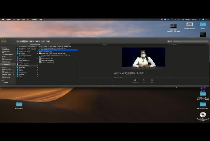Open the group-by dropdown in Finder toolbar
The width and height of the screenshot is (210, 141).
point(32,41)
